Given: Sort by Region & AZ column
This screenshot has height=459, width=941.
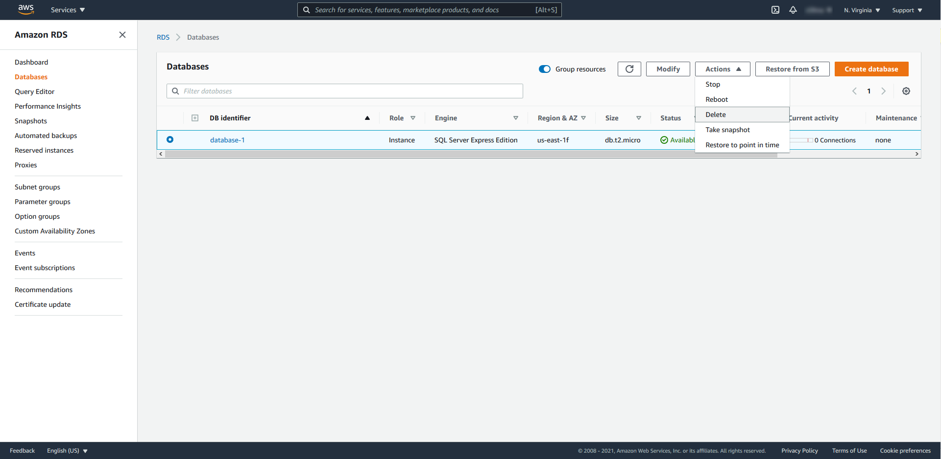Looking at the screenshot, I should point(583,118).
